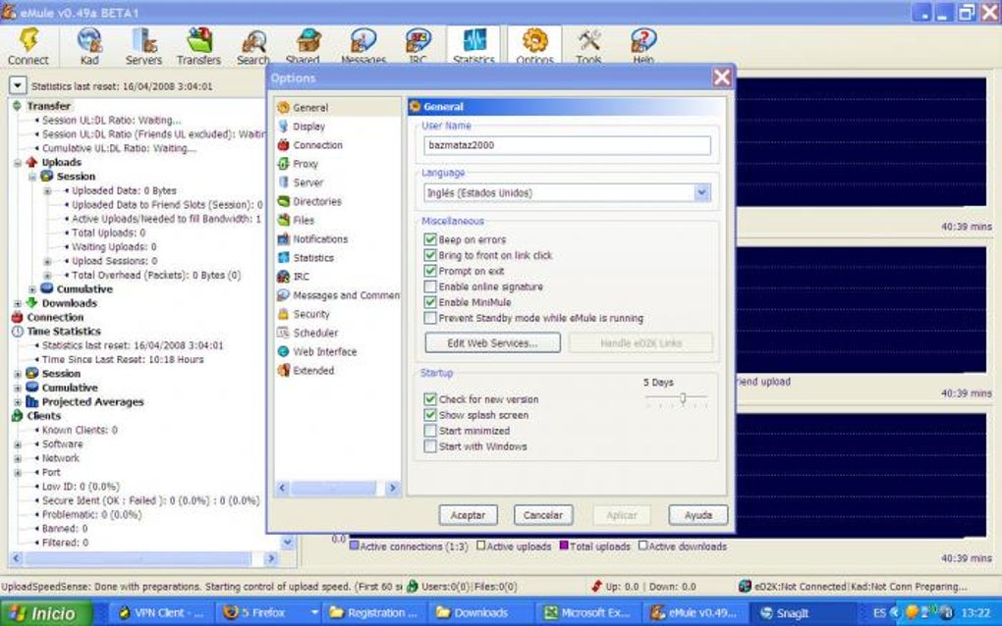The image size is (1002, 626).
Task: Click the Scheduler icon in Options list
Action: coord(284,333)
